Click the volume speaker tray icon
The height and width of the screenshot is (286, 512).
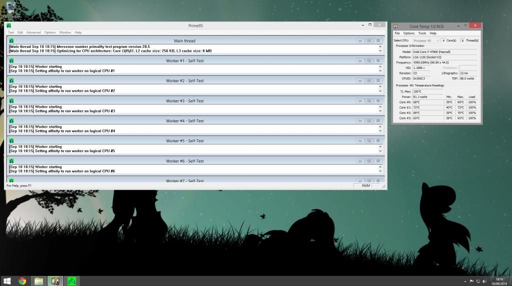point(484,281)
